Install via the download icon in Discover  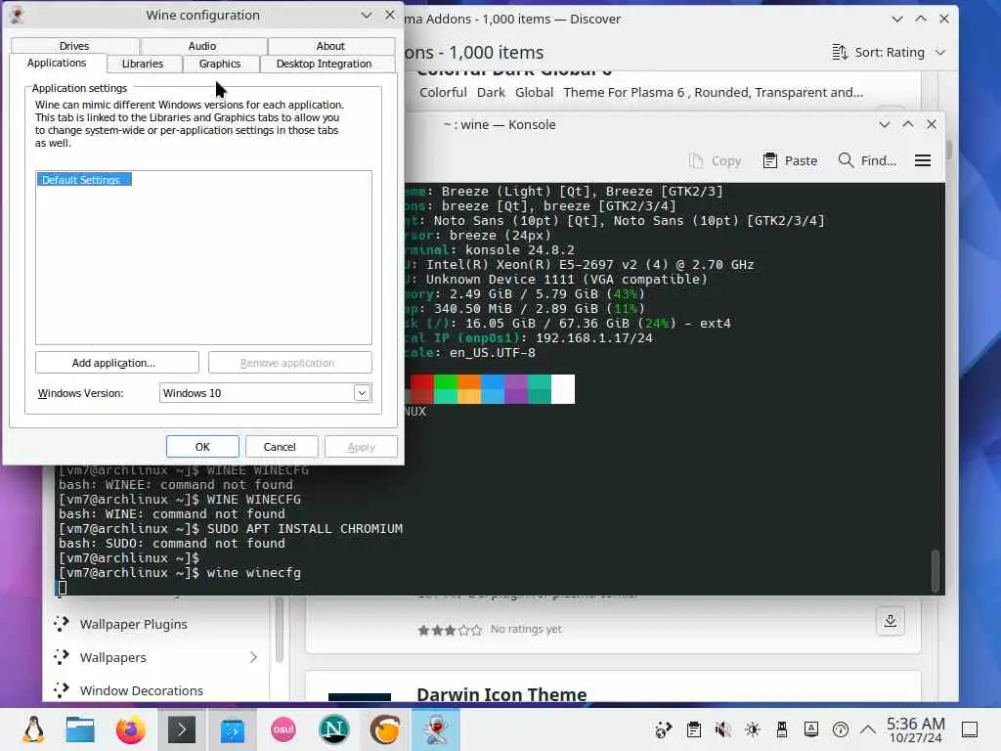[891, 621]
